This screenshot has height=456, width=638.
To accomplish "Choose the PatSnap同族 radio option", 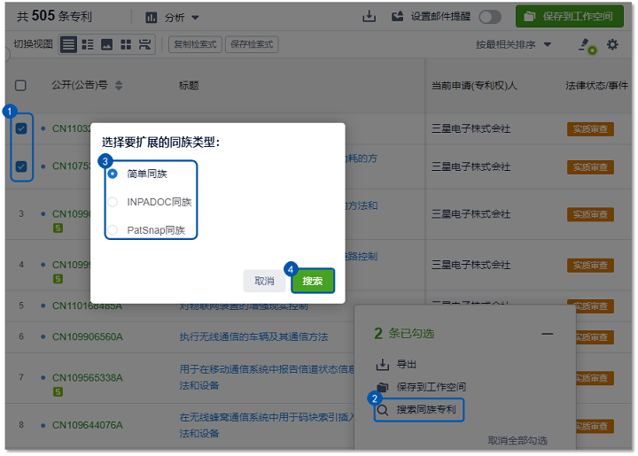I will pos(113,230).
